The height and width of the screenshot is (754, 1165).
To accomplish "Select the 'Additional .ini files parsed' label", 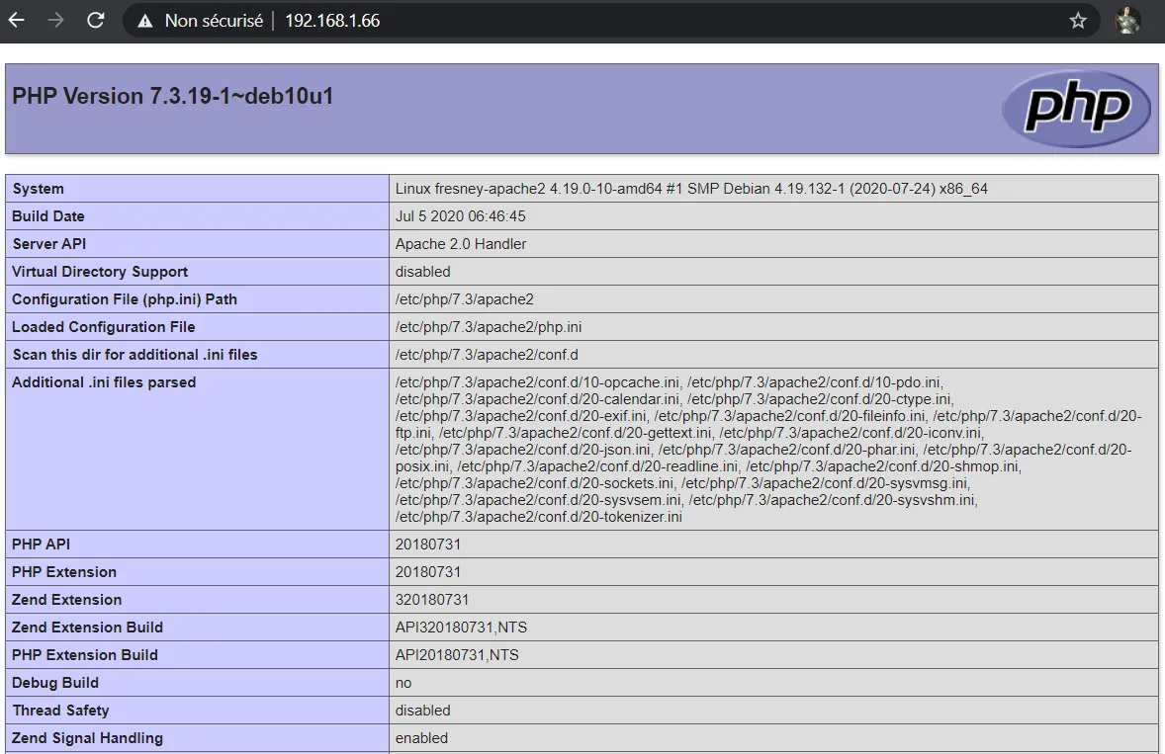I will click(104, 382).
